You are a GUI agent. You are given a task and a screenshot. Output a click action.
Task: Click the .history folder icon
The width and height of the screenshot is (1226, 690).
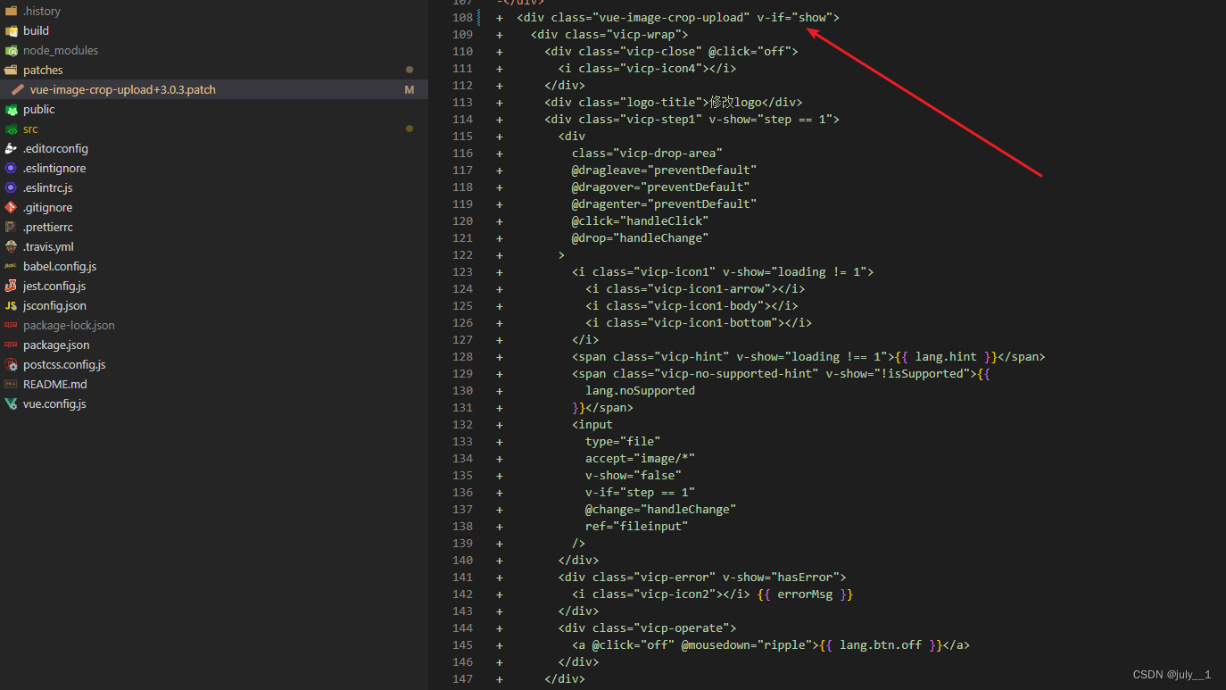coord(11,12)
